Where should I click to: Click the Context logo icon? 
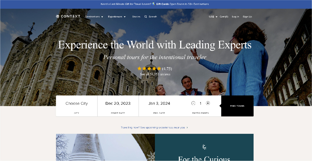click(57, 16)
